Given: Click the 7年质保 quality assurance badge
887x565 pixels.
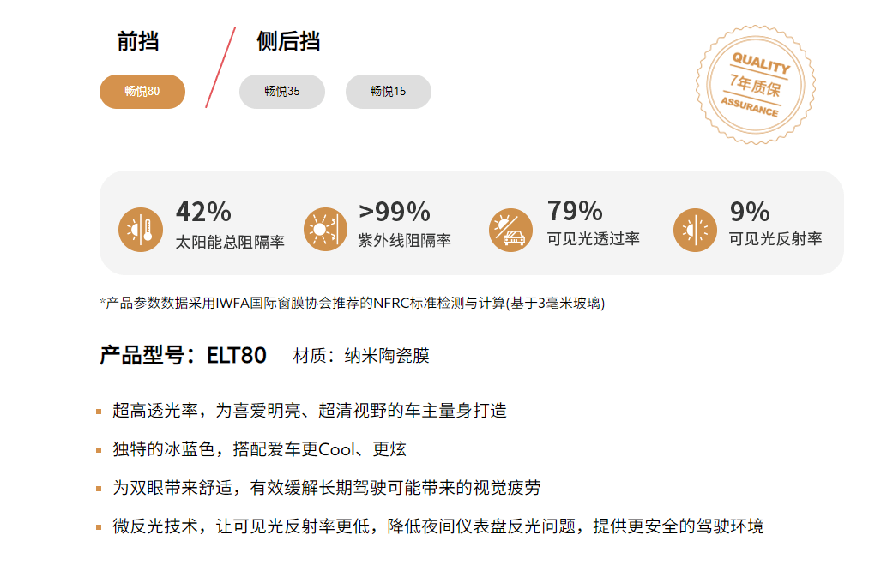Looking at the screenshot, I should (755, 84).
